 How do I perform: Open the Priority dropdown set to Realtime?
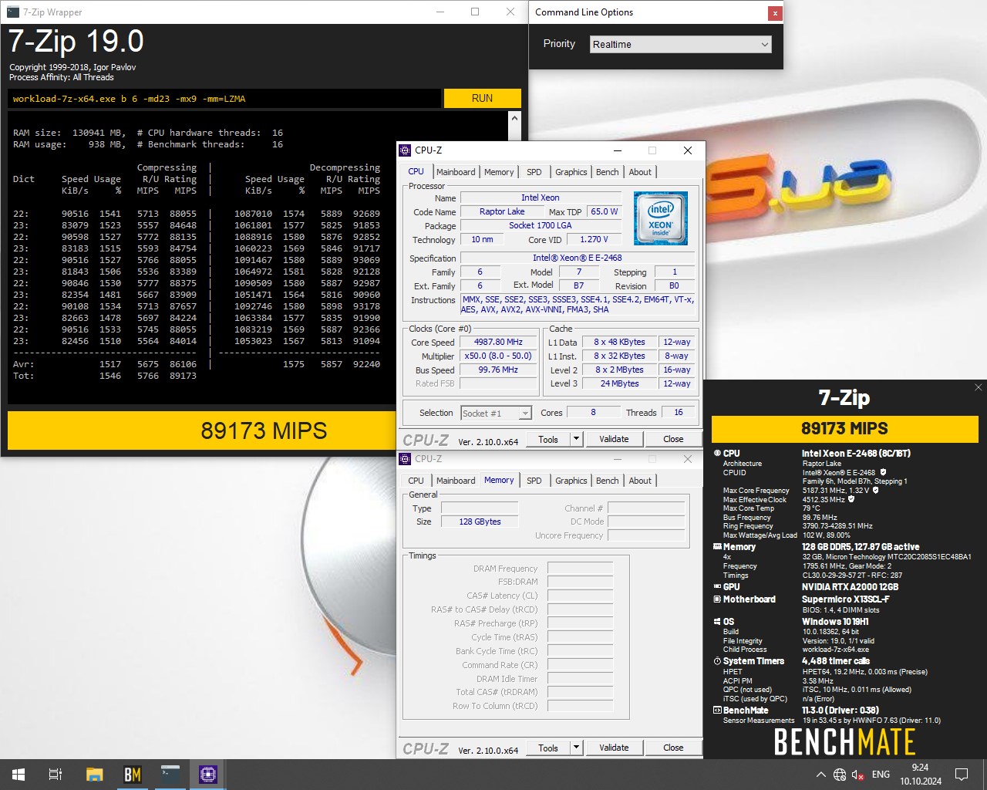[681, 44]
